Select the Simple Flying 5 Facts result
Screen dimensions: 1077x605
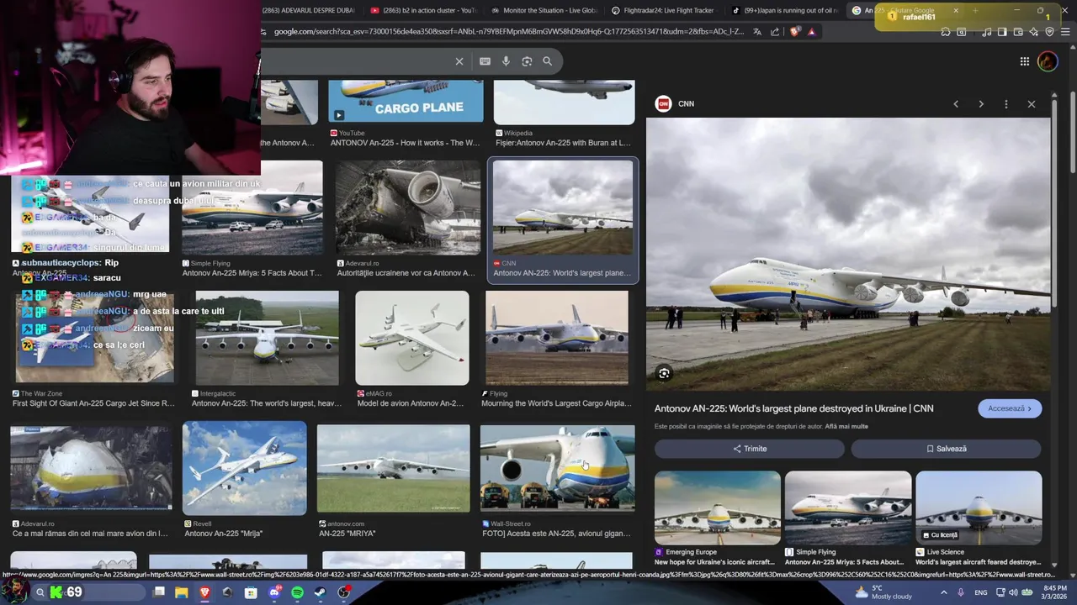pyautogui.click(x=252, y=220)
